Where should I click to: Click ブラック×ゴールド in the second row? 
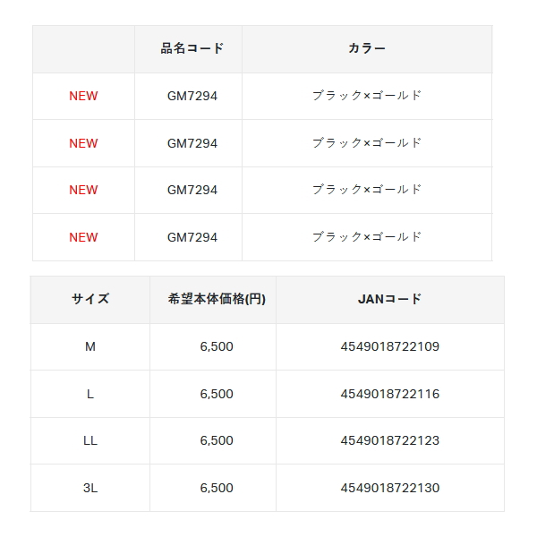tap(367, 143)
